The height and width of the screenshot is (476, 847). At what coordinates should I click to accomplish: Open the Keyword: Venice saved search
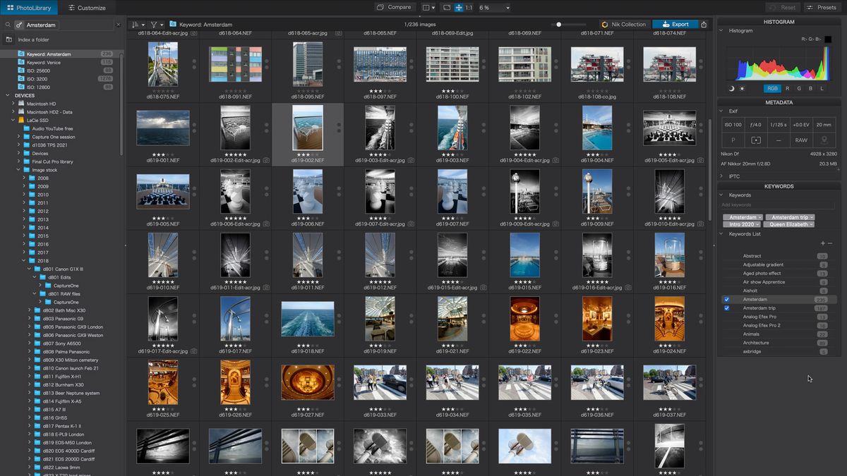coord(44,63)
